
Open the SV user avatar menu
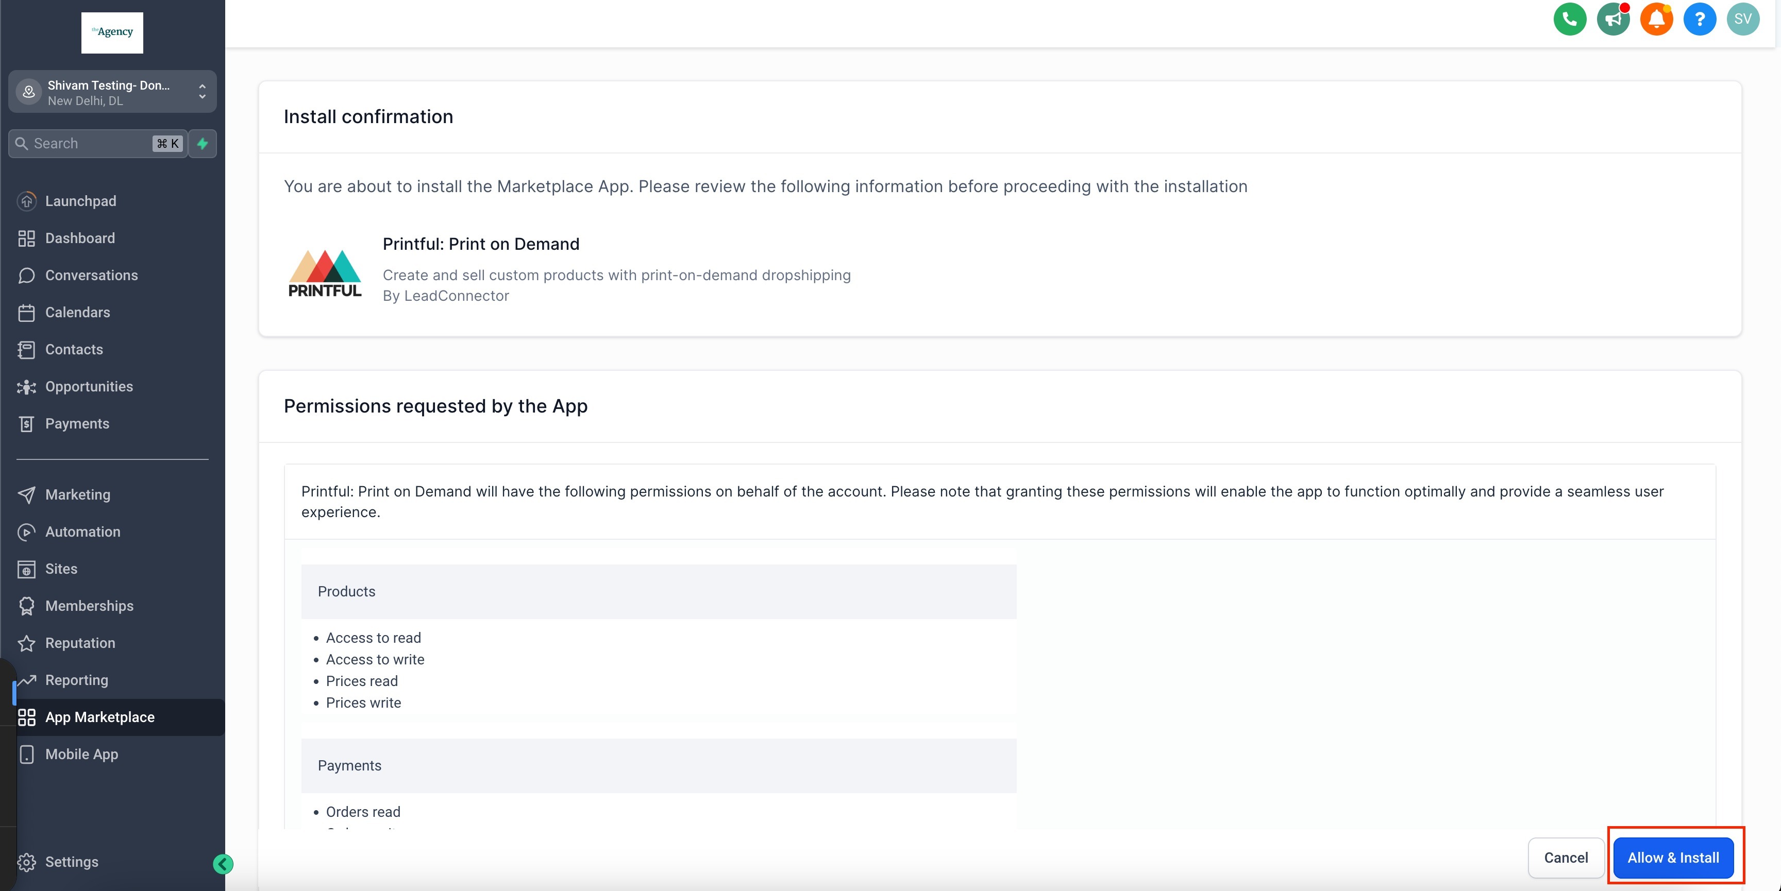click(x=1742, y=19)
